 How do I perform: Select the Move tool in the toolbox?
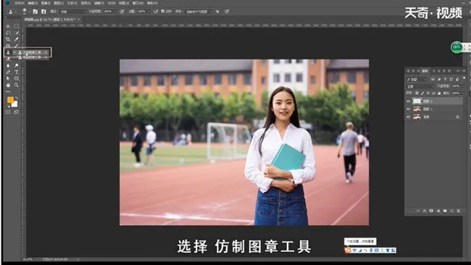(8, 26)
